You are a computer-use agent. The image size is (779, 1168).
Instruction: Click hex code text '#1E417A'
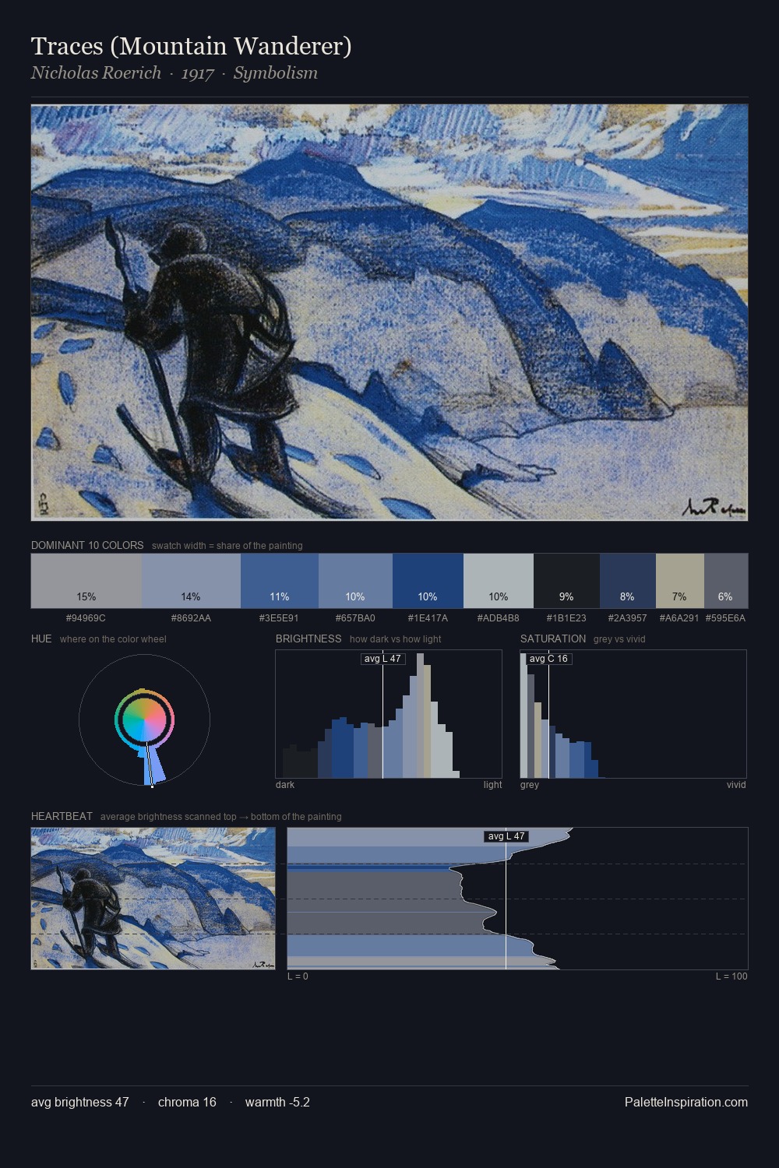(x=428, y=618)
